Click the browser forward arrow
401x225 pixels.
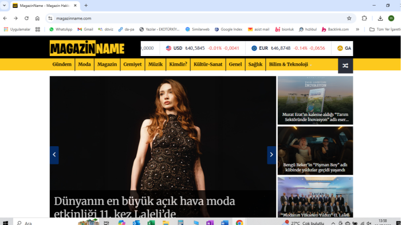[15, 18]
